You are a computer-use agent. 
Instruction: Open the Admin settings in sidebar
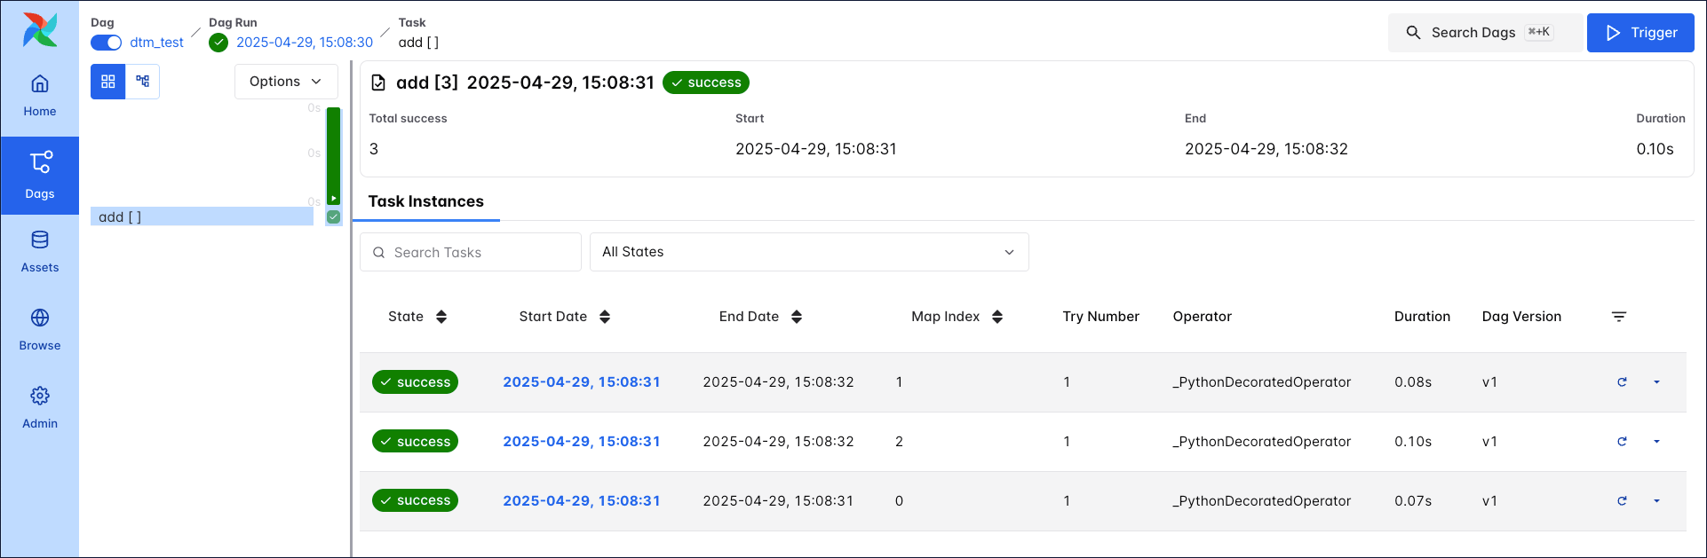[40, 408]
